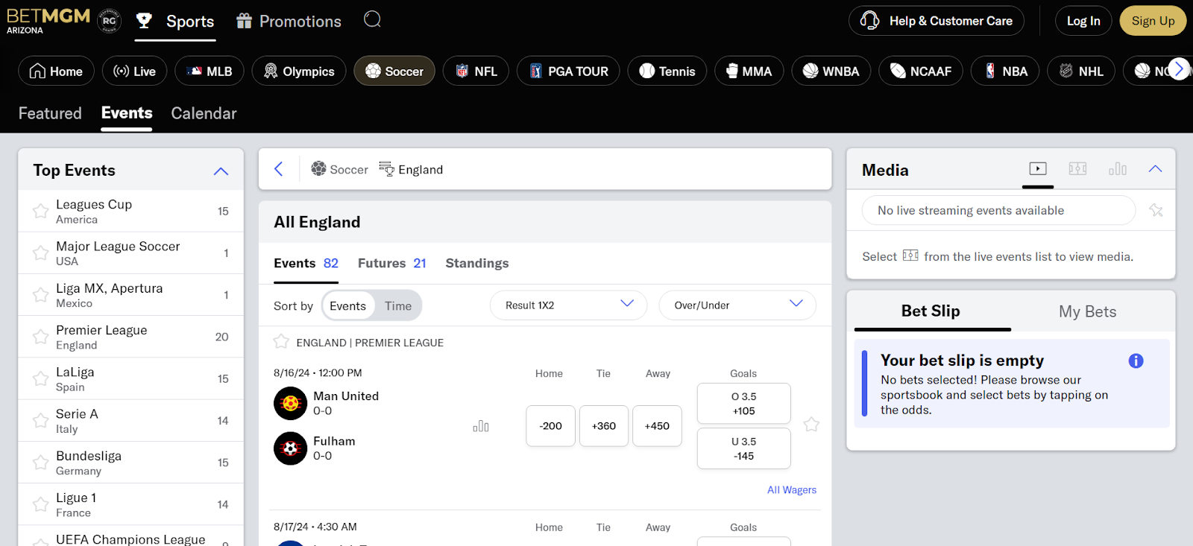The image size is (1193, 546).
Task: Open the Over/Under dropdown
Action: coord(737,305)
